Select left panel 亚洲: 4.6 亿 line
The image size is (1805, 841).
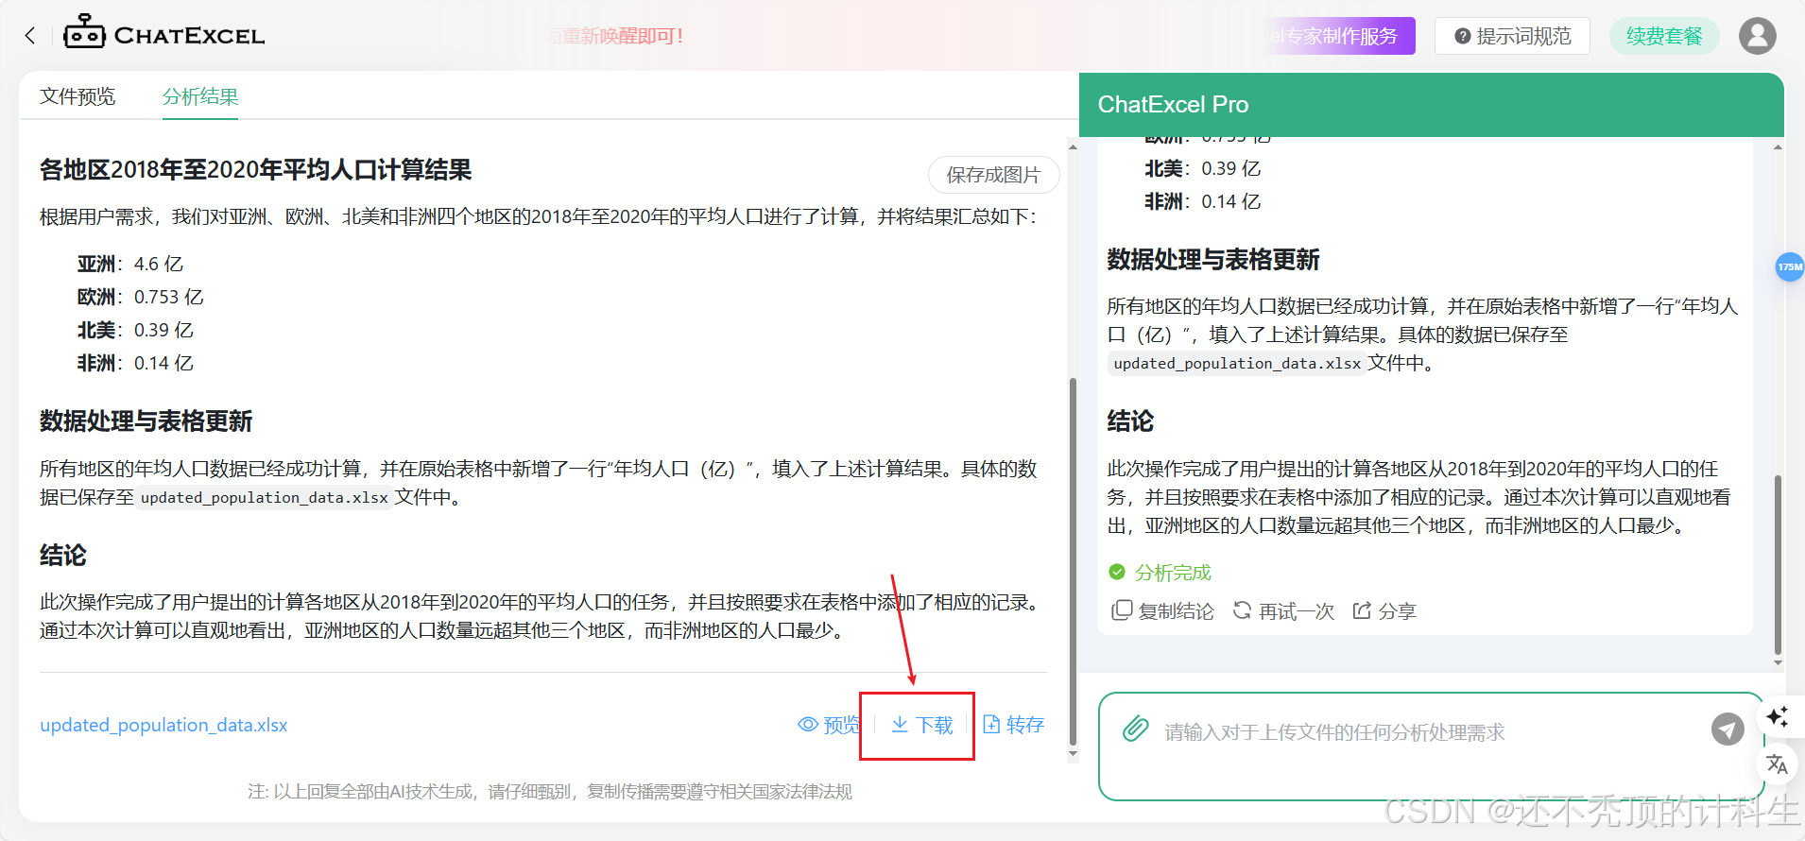[x=130, y=264]
